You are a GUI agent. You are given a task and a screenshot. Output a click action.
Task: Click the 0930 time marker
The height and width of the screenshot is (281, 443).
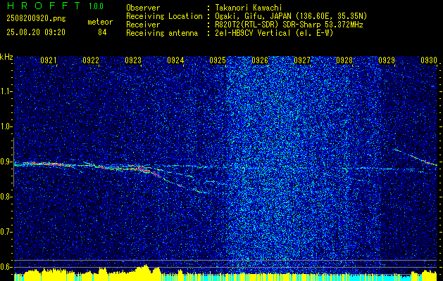[x=429, y=60]
